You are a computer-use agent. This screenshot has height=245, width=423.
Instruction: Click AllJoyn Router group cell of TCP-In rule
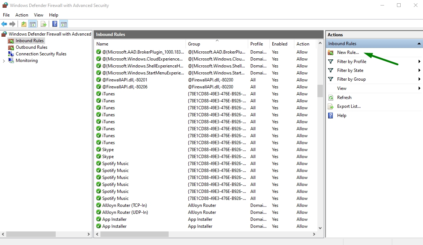(202, 205)
